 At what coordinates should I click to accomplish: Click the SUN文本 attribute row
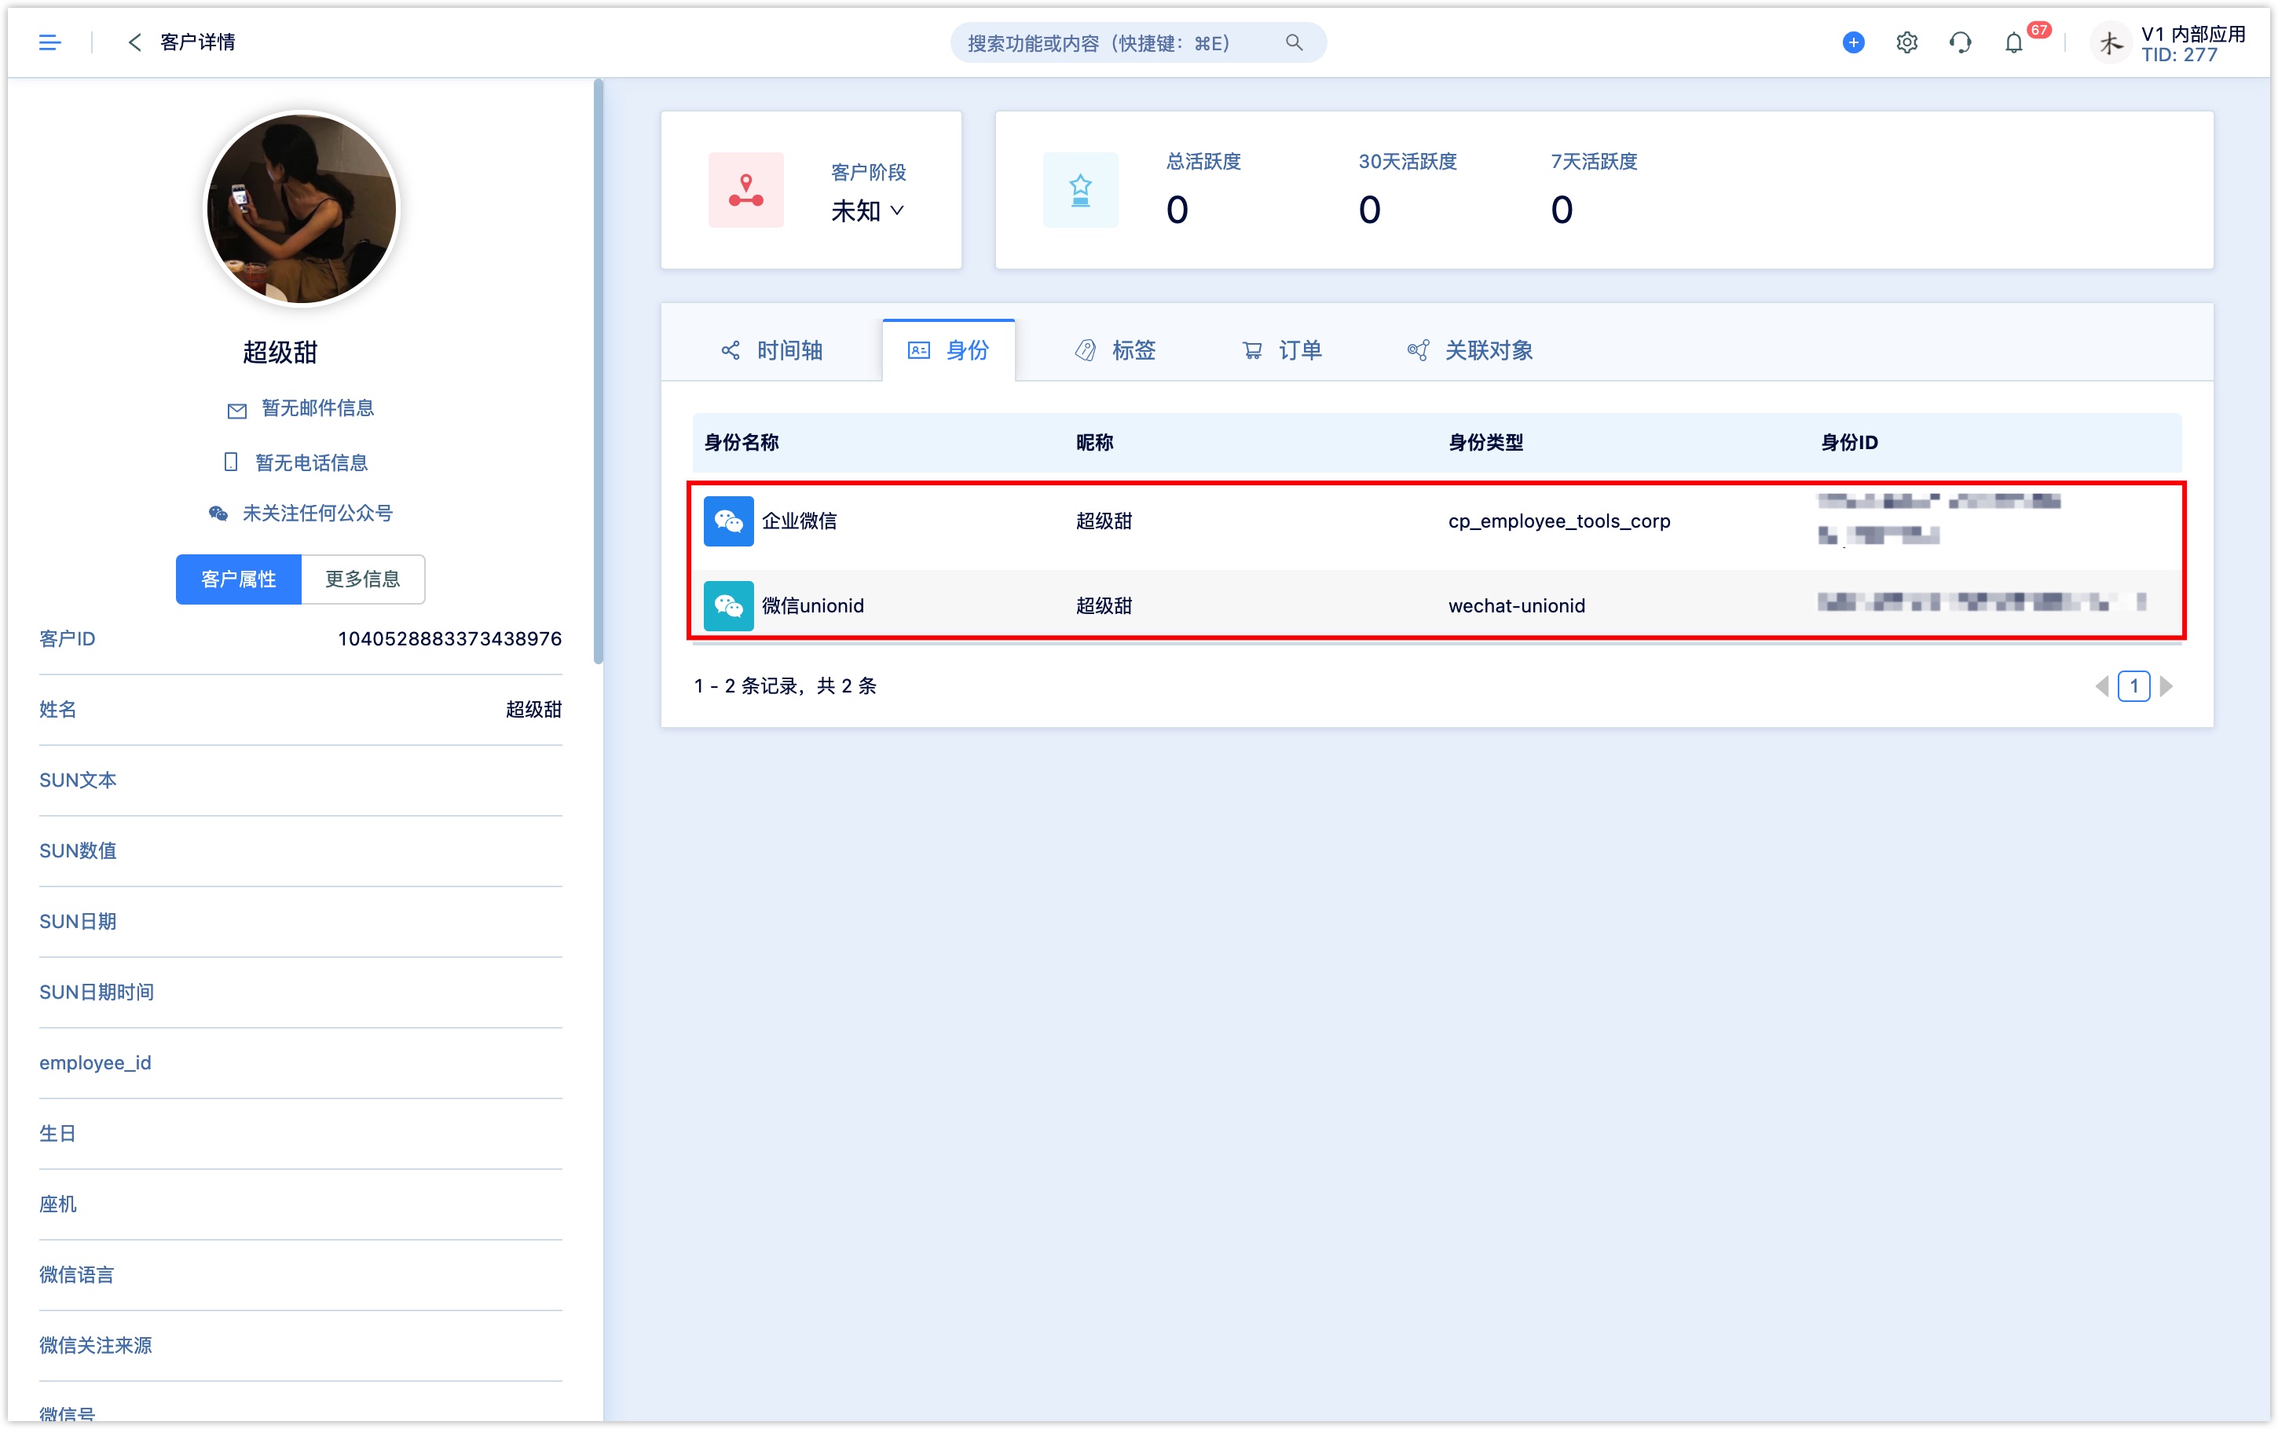click(x=301, y=780)
